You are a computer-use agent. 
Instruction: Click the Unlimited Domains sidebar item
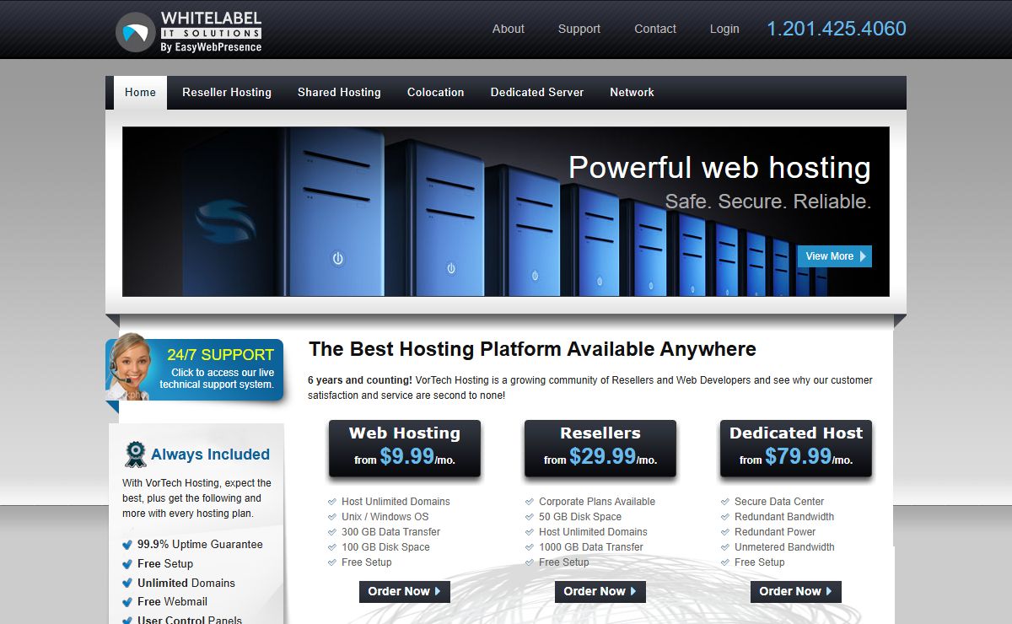186,584
